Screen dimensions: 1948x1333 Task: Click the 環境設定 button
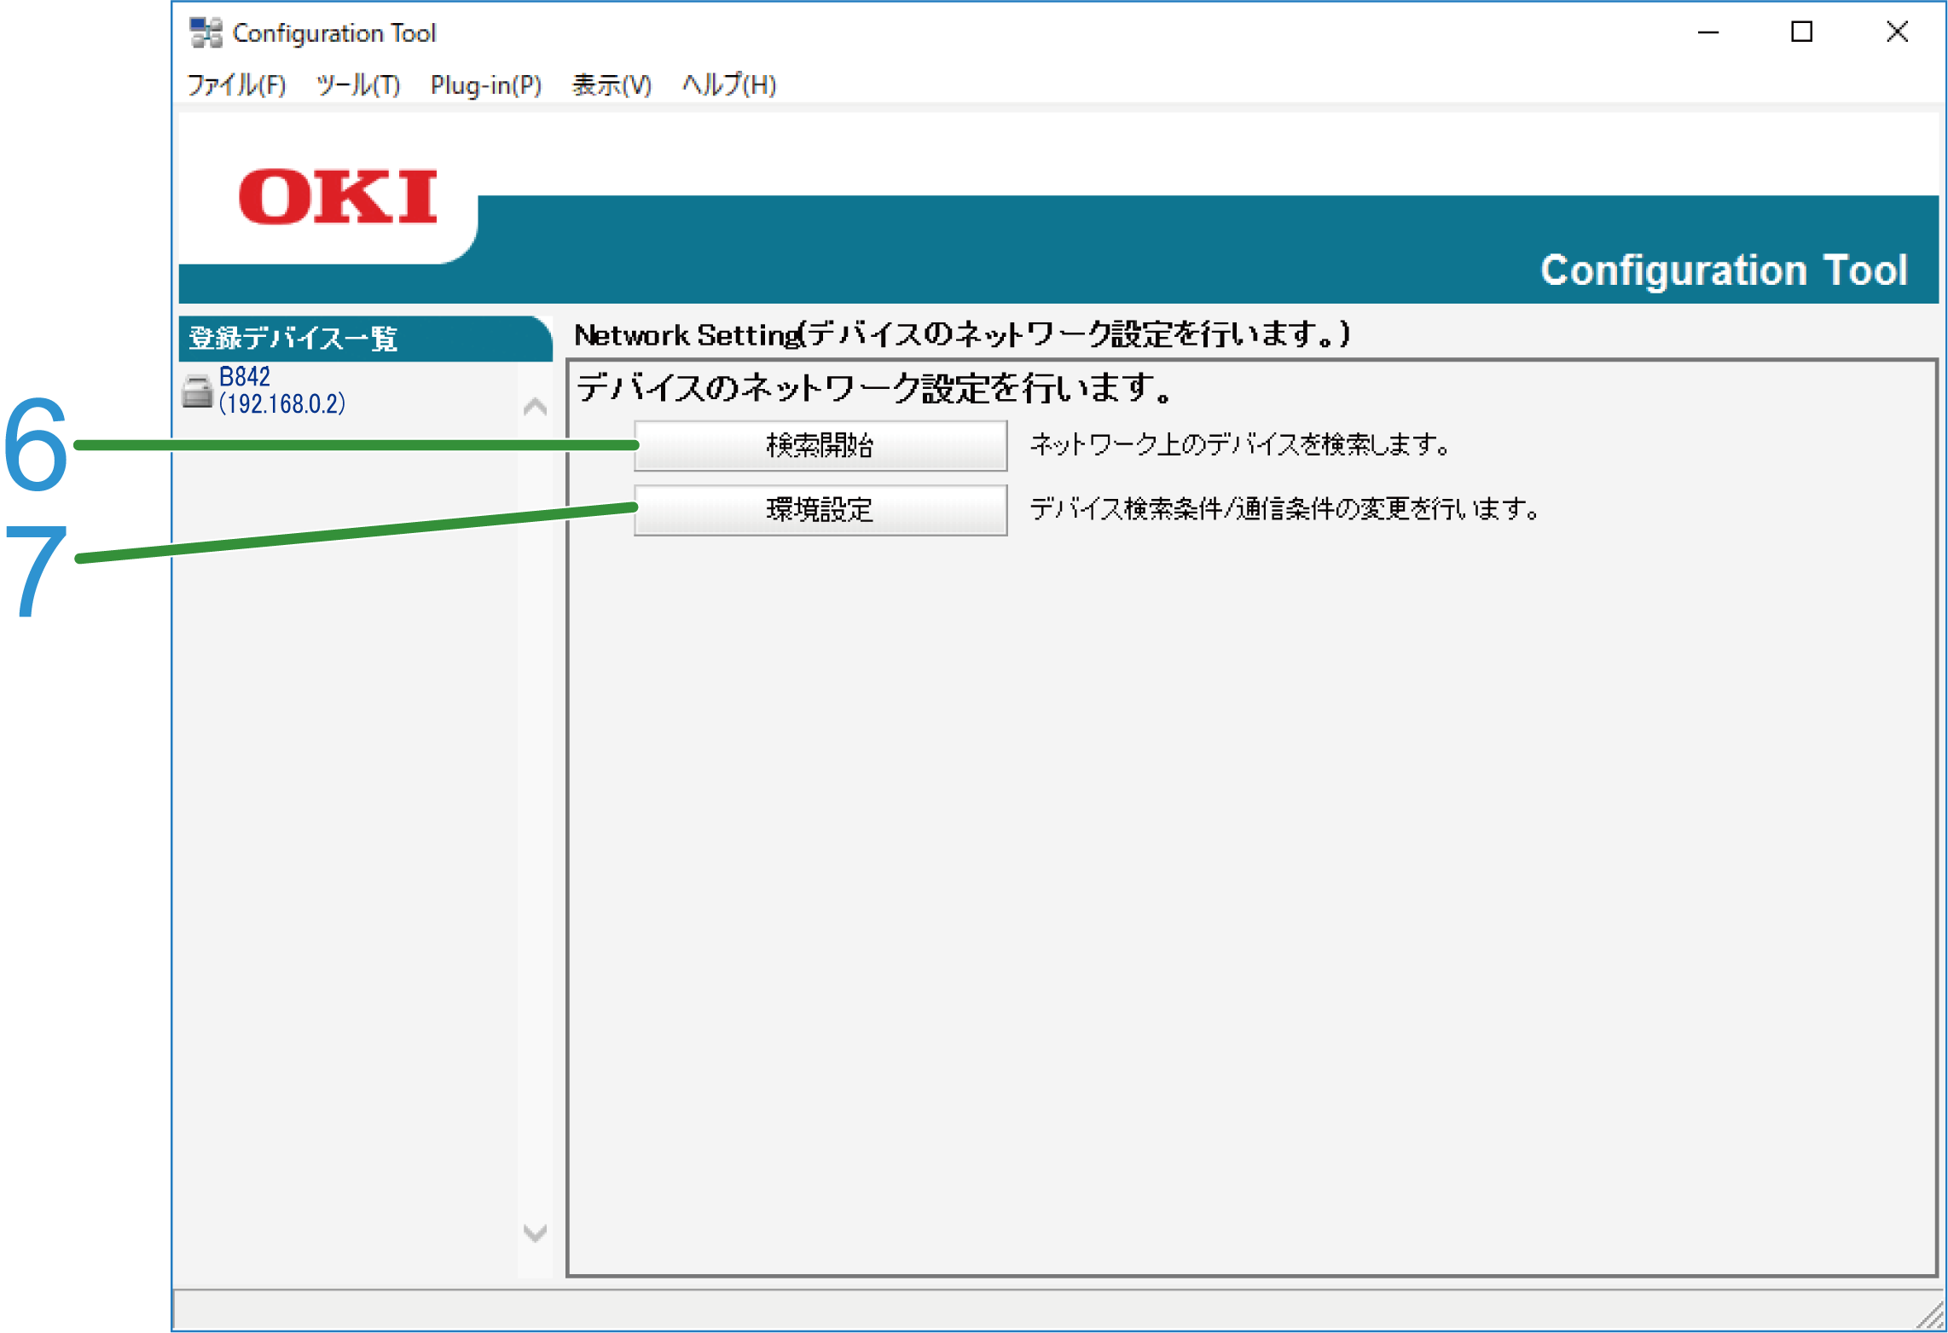coord(820,510)
